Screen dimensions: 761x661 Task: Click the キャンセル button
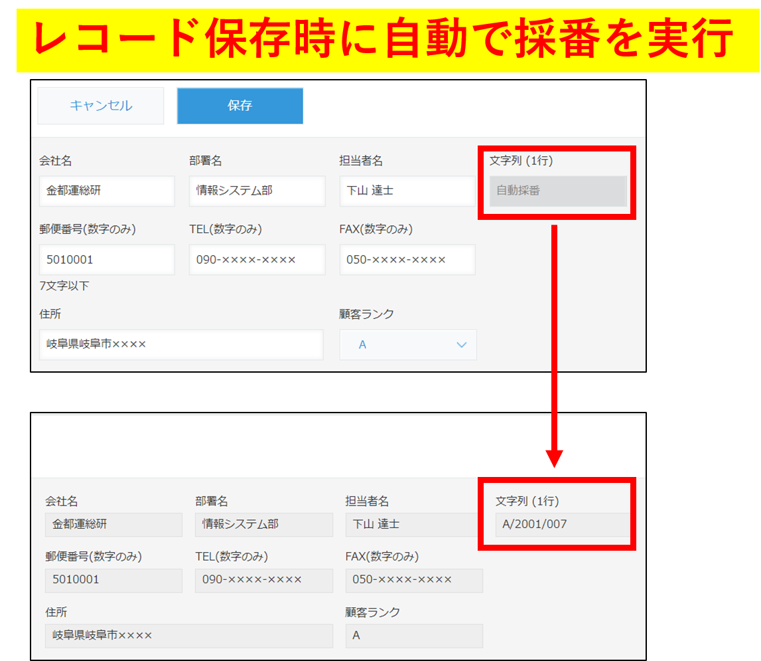coord(100,106)
